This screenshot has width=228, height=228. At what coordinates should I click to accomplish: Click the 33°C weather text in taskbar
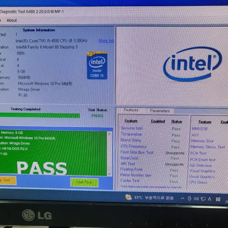138,197
